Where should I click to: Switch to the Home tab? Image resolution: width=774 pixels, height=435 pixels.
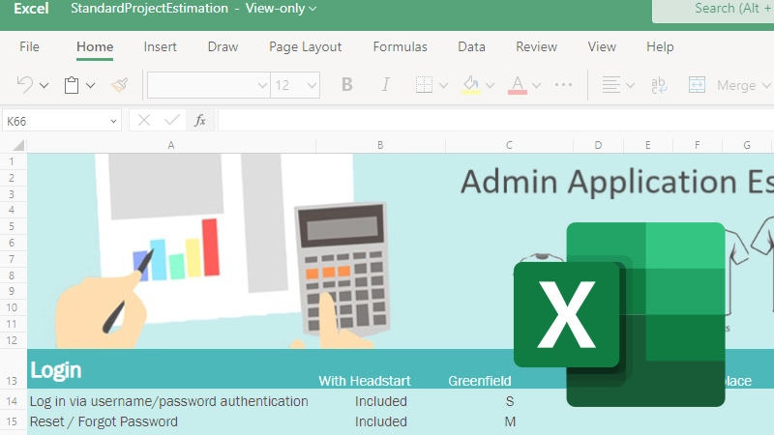[95, 46]
